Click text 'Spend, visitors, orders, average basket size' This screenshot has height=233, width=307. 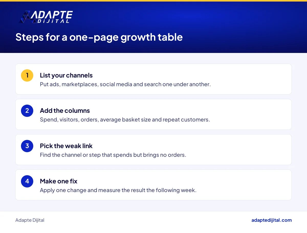pos(95,120)
